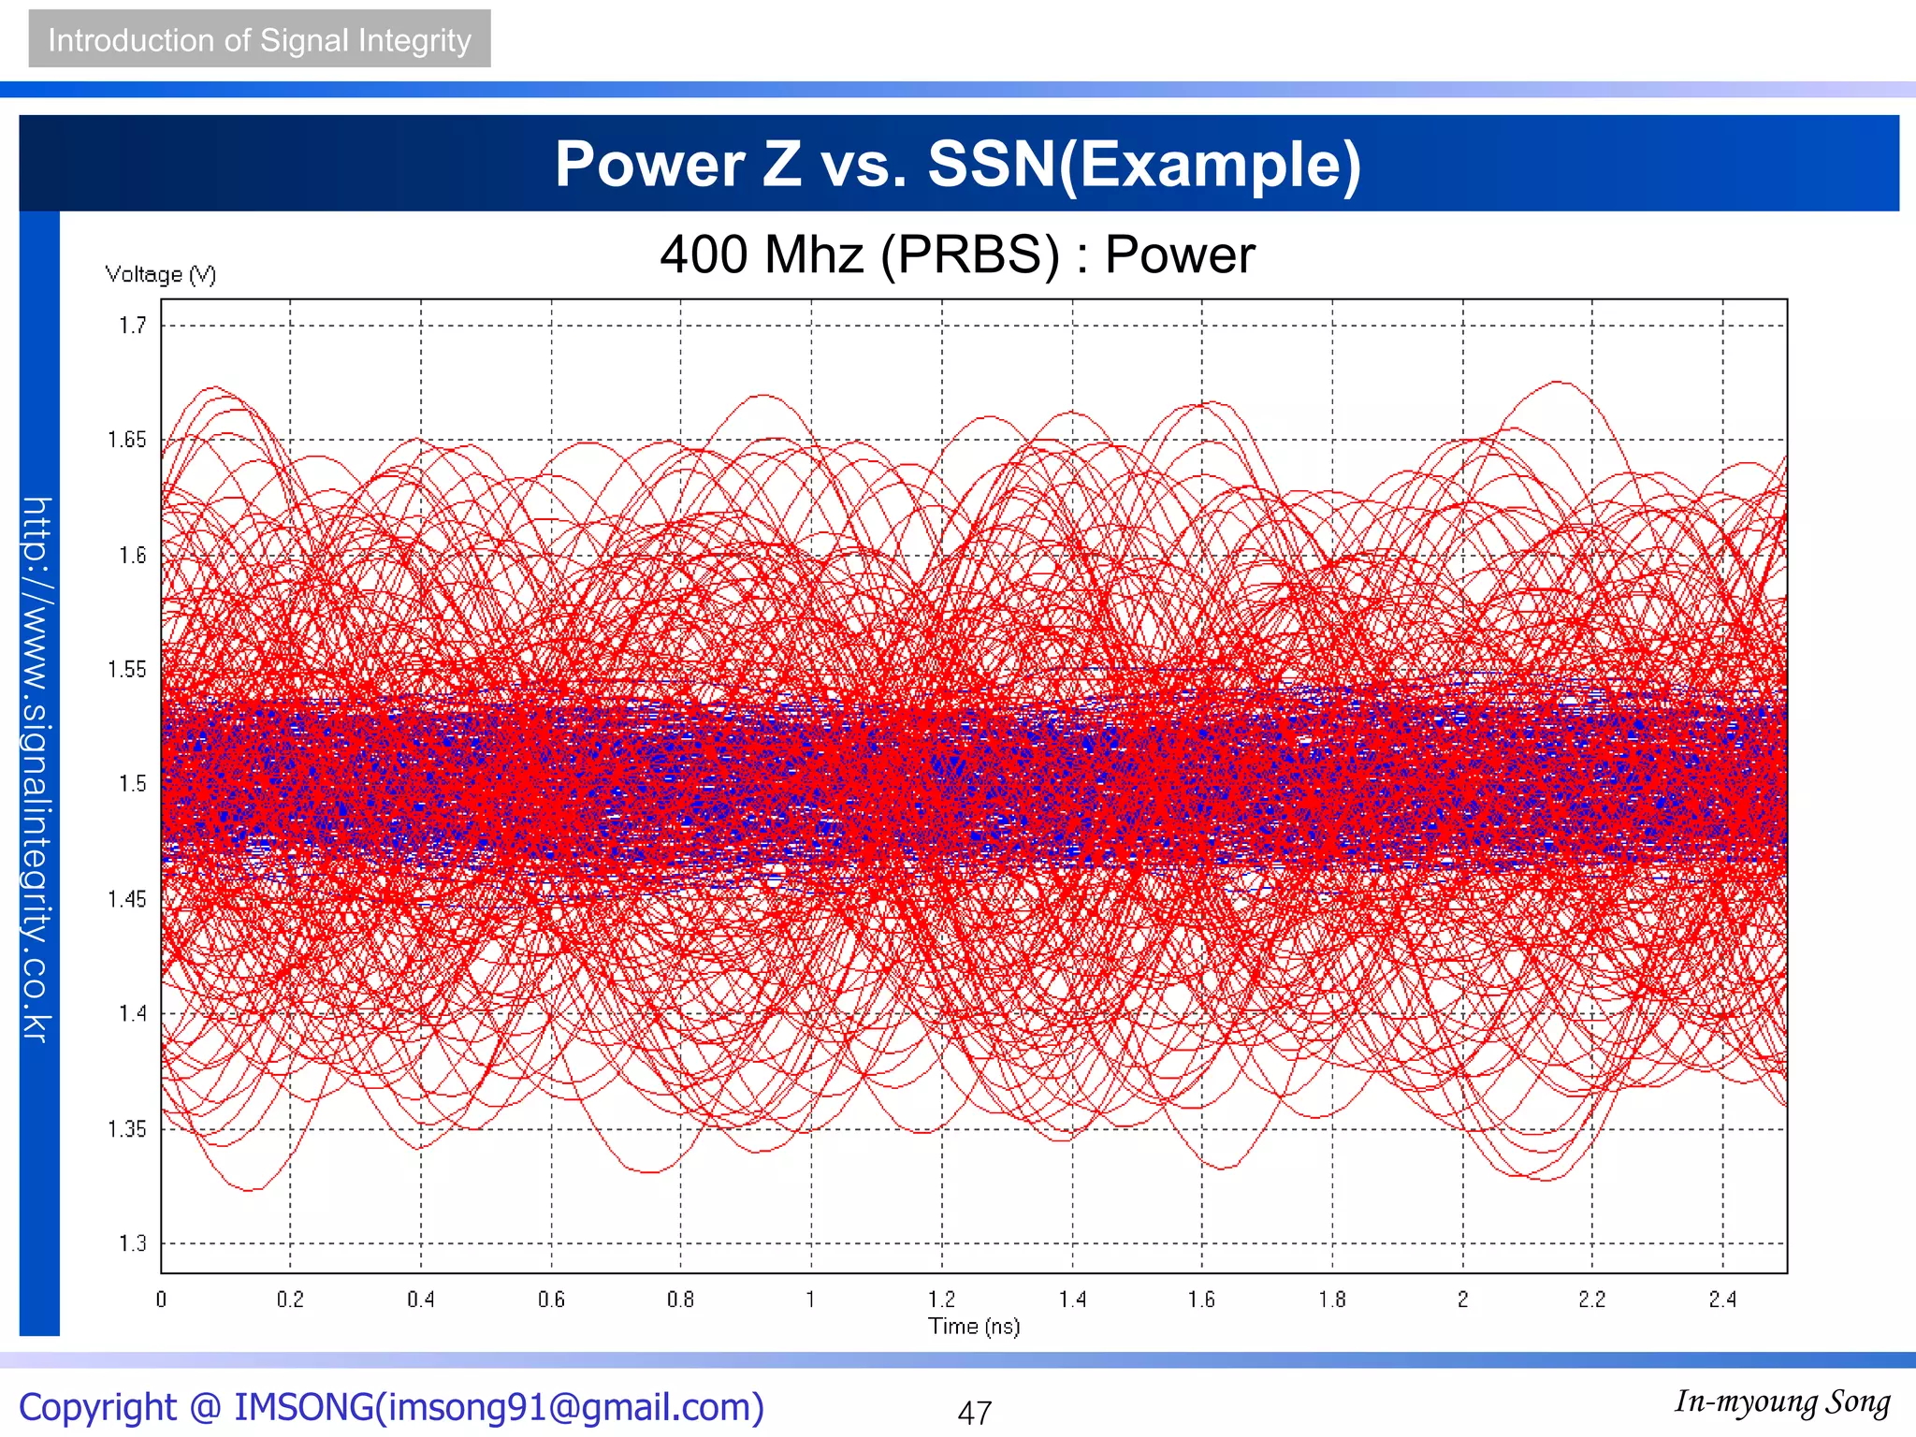Click the 1.5 voltage axis tick label

click(132, 783)
